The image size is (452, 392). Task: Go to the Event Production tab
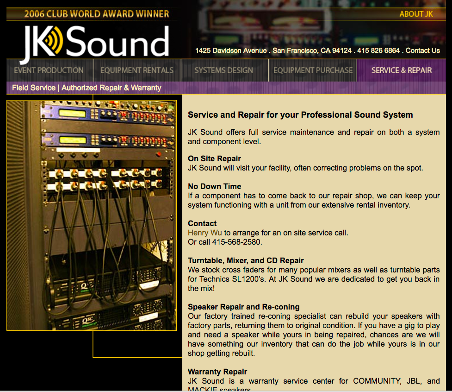(x=49, y=70)
